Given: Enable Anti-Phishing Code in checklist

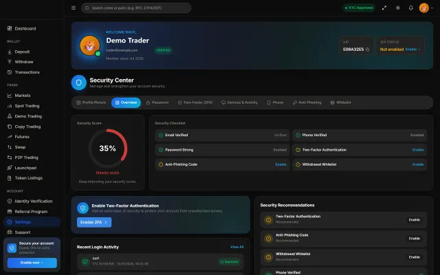Looking at the screenshot, I should pos(280,164).
